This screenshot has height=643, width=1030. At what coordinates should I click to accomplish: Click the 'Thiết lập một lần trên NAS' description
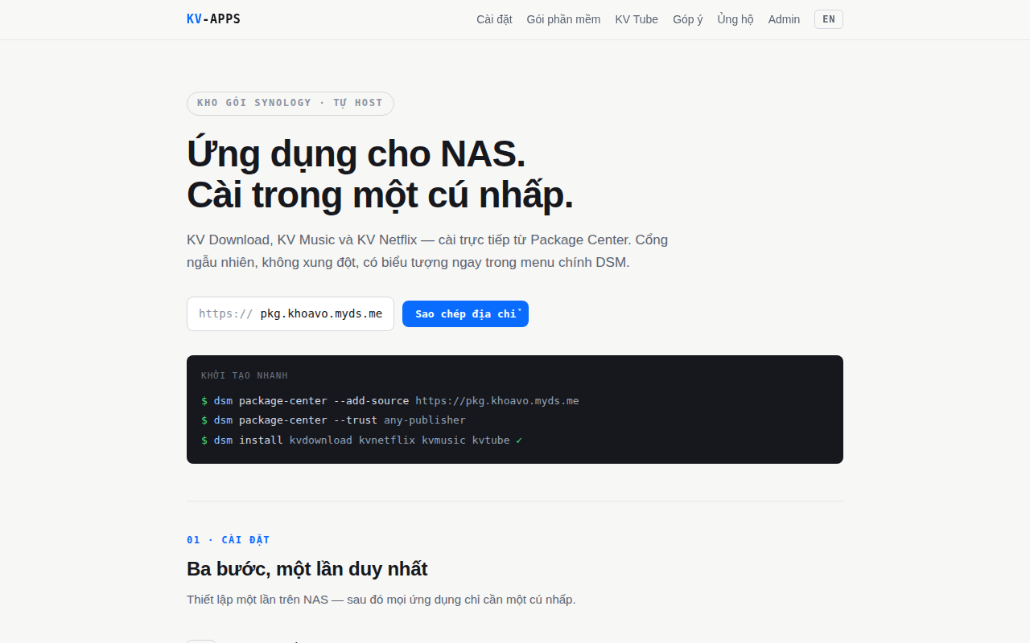381,600
